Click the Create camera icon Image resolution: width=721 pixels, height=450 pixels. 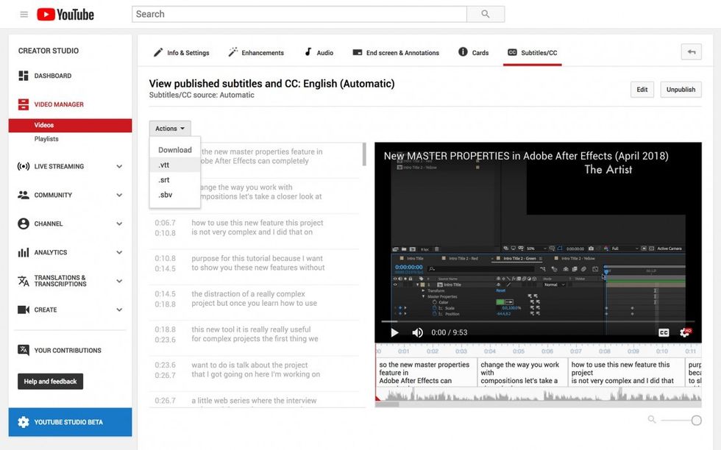click(23, 310)
